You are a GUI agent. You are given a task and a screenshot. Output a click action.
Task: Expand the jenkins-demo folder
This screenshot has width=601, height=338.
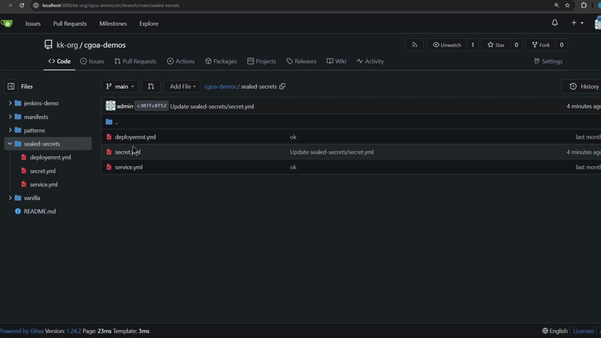click(10, 103)
